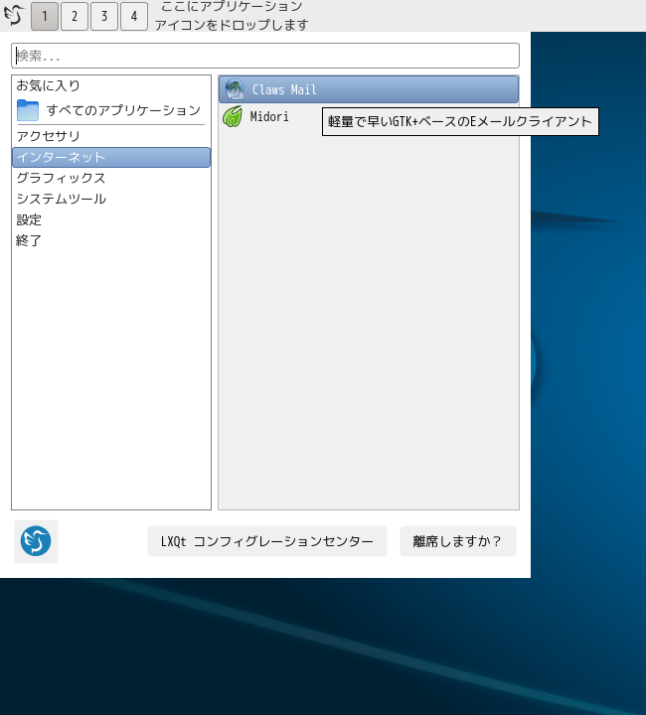
Task: Open the グラフィックス category
Action: click(111, 178)
